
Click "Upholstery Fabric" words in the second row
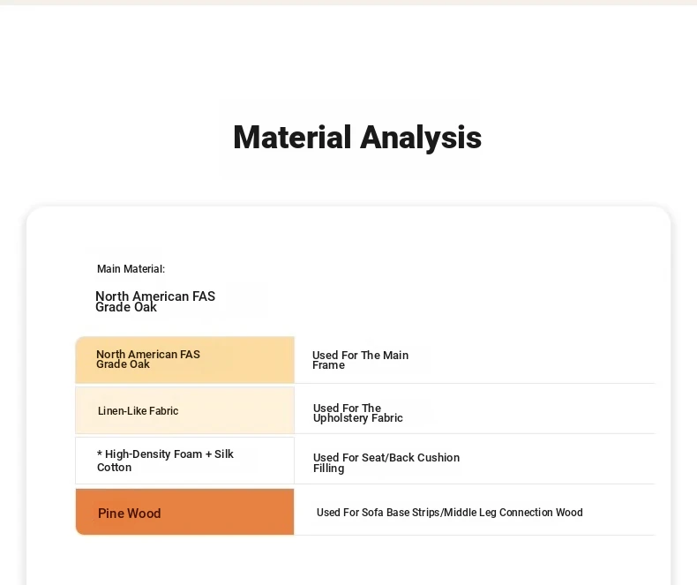[358, 418]
